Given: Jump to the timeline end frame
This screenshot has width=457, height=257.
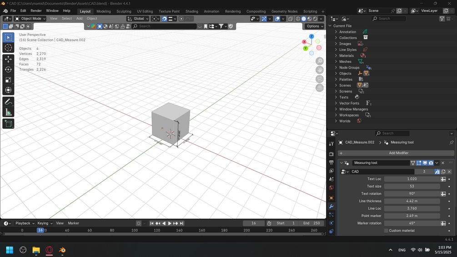Looking at the screenshot, I should click(x=181, y=223).
